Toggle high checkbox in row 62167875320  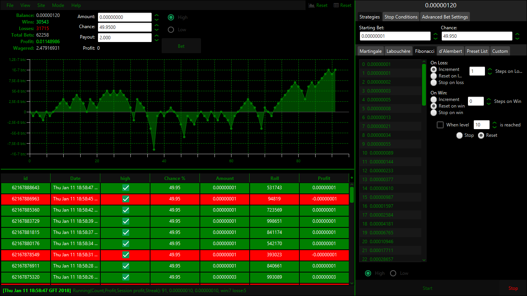[125, 277]
